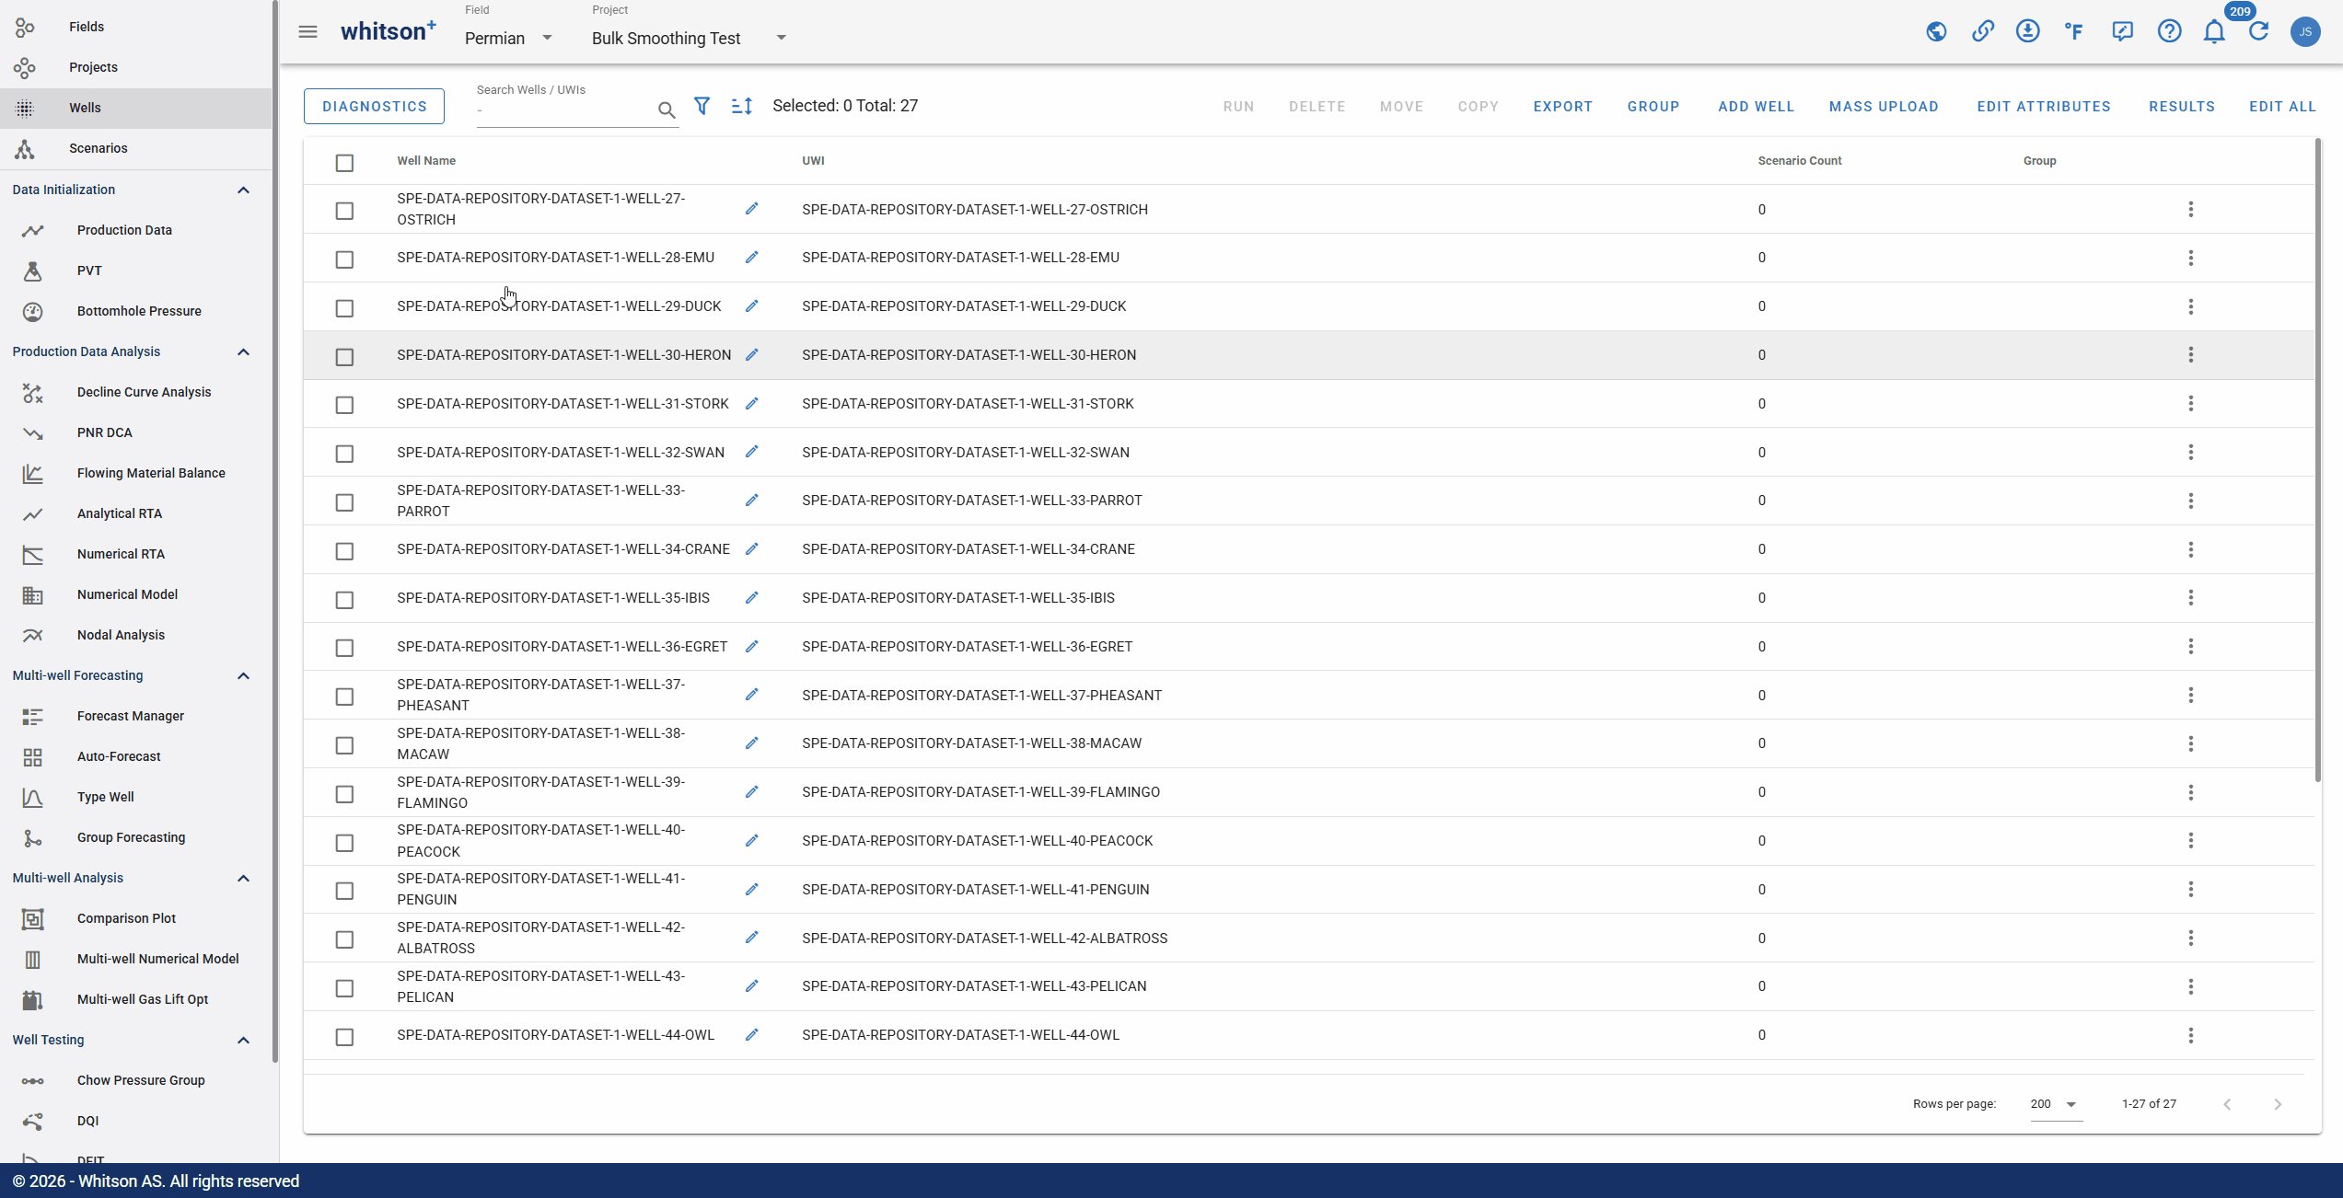2343x1198 pixels.
Task: Click the whitson+ logo
Action: 388,31
